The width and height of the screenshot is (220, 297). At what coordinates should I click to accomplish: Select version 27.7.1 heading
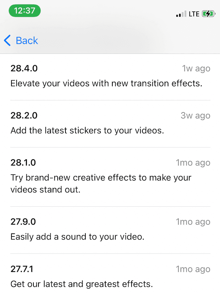pos(22,269)
